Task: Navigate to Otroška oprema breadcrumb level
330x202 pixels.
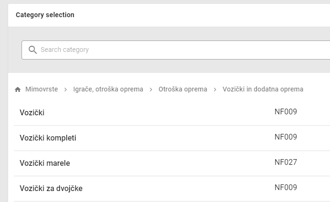Action: pos(183,89)
